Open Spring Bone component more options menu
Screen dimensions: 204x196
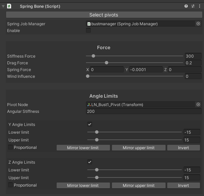tap(200, 6)
